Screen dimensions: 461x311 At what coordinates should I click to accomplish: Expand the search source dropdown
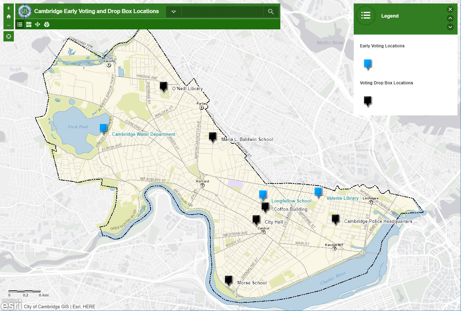[174, 12]
